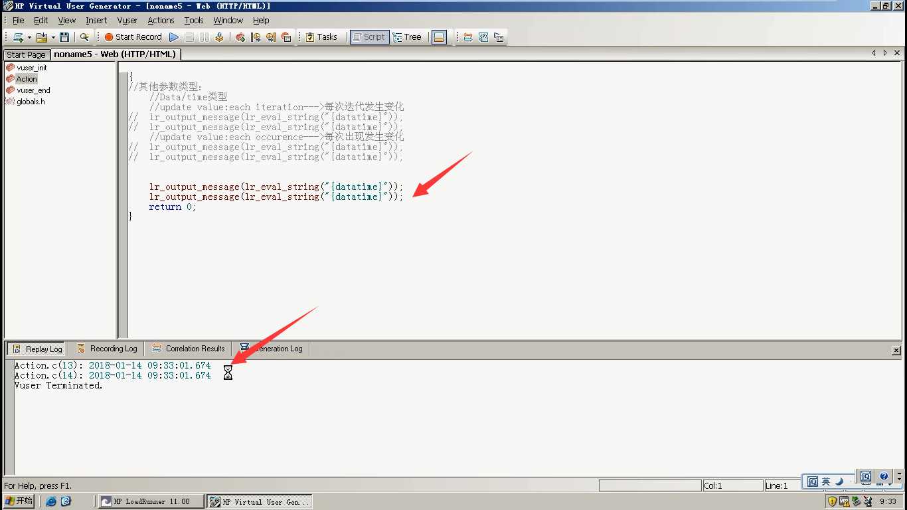Click the Action.c(14) log line
907x510 pixels.
(112, 376)
